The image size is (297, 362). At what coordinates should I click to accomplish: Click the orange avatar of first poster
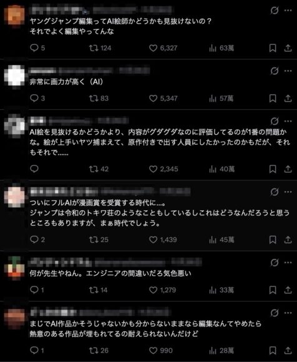click(x=14, y=16)
